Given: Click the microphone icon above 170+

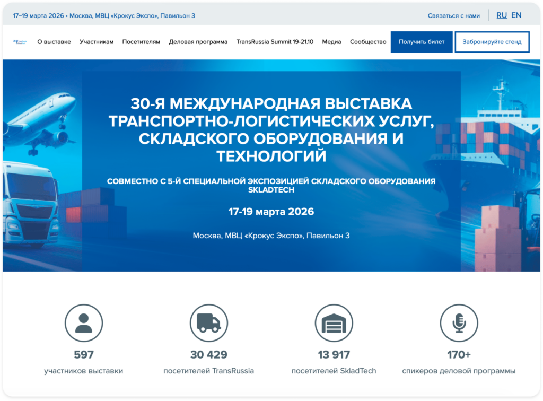Looking at the screenshot, I should [459, 322].
